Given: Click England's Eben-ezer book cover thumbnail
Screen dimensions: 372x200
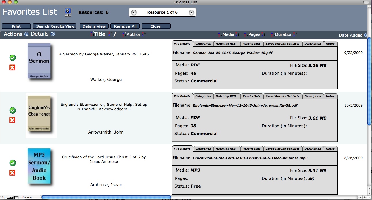Looking at the screenshot, I should coord(39,114).
